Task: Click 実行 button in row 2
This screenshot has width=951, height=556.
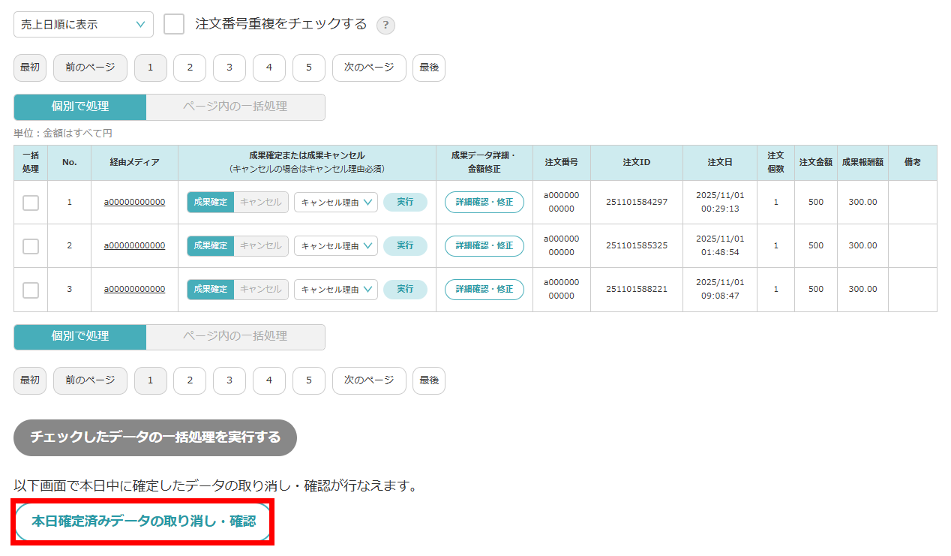Action: (x=405, y=246)
